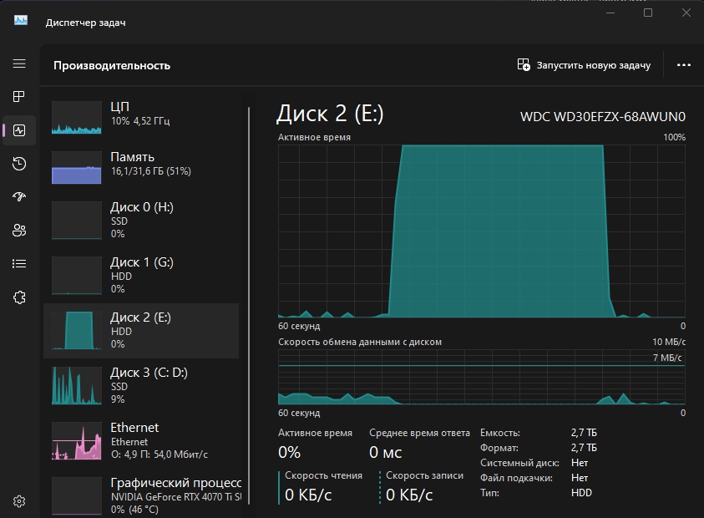Open Task Manager settings gear
704x518 pixels.
(19, 501)
